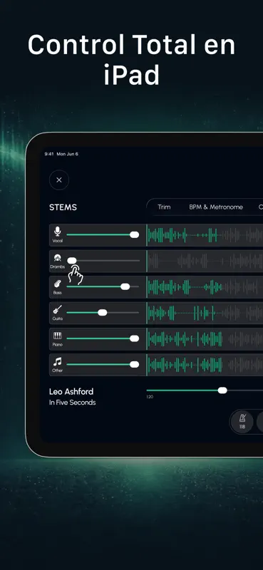Screen dimensions: 263x570
Task: Open the BPM & Metronome tab
Action: pyautogui.click(x=216, y=207)
